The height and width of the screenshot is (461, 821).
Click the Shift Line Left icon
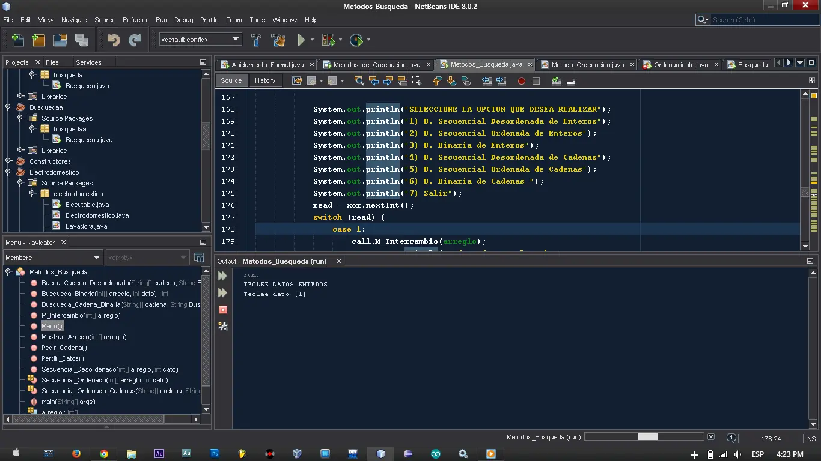[x=487, y=80]
